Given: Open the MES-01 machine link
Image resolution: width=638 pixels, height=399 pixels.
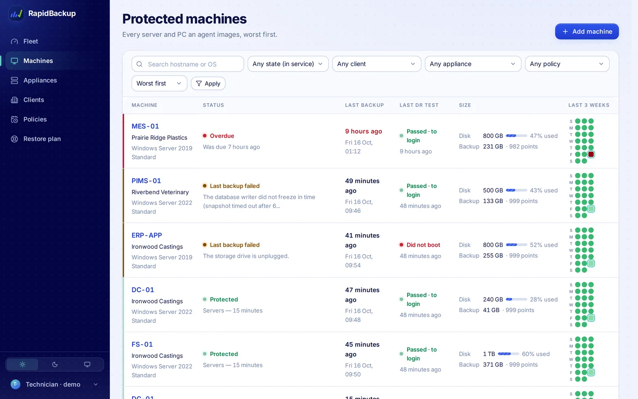Looking at the screenshot, I should [145, 126].
